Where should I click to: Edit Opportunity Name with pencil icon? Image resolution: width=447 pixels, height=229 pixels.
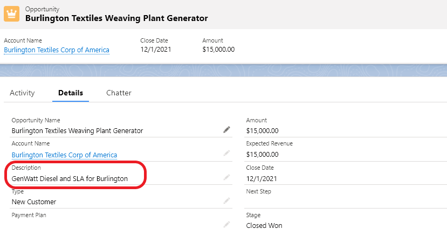coord(227,130)
